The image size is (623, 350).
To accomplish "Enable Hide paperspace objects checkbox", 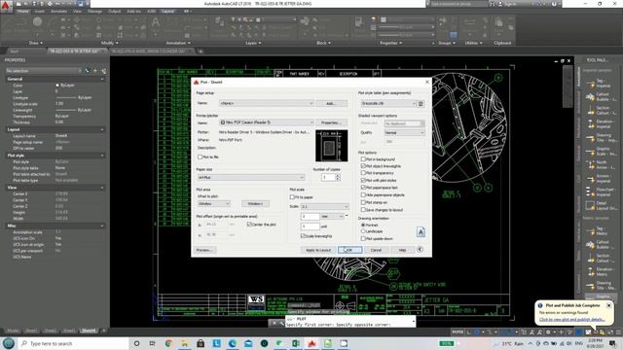I will tap(363, 194).
